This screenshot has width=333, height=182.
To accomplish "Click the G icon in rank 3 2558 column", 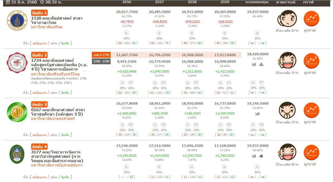I will tap(188, 125).
